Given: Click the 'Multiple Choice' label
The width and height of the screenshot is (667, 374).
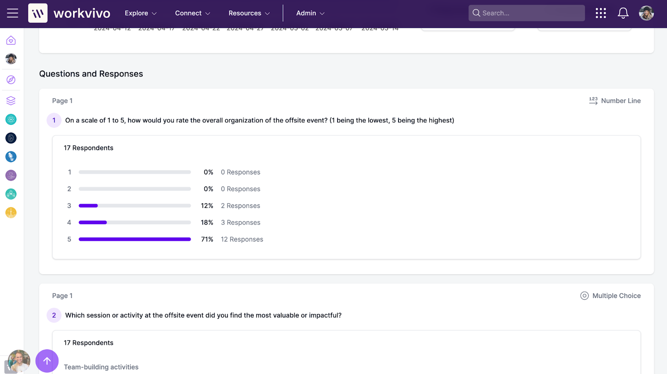Looking at the screenshot, I should click(617, 296).
